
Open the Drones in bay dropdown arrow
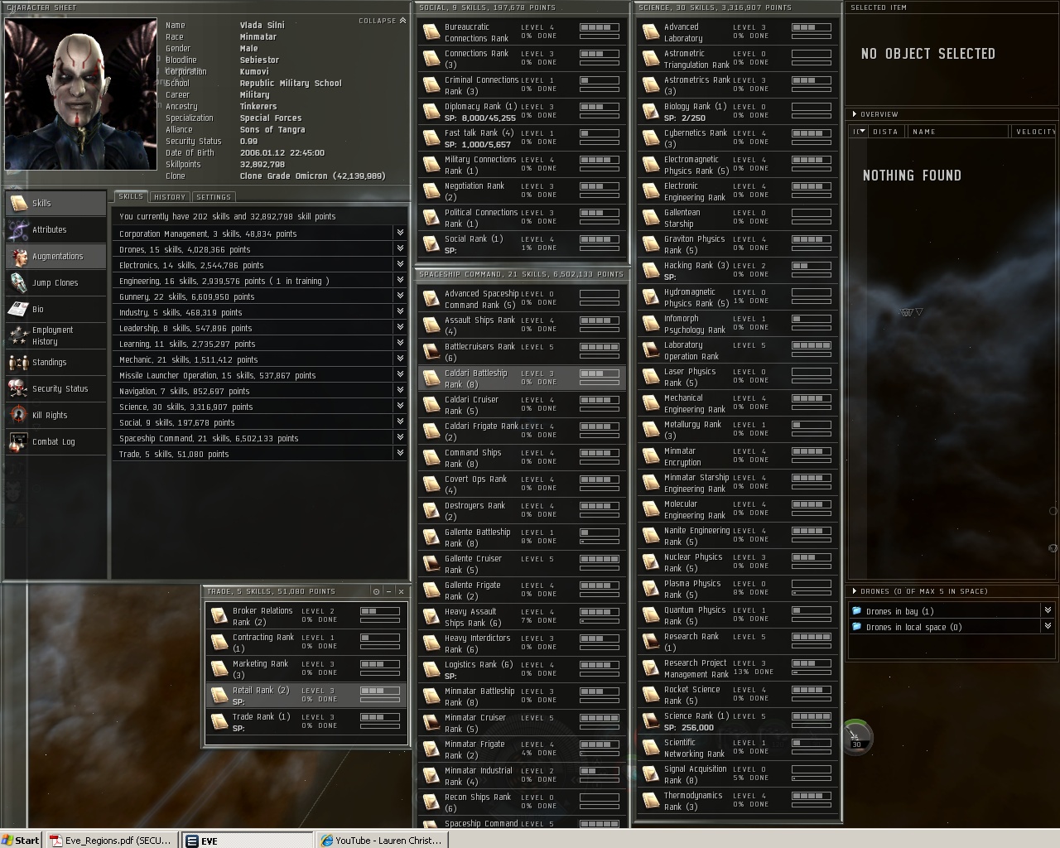(1048, 611)
